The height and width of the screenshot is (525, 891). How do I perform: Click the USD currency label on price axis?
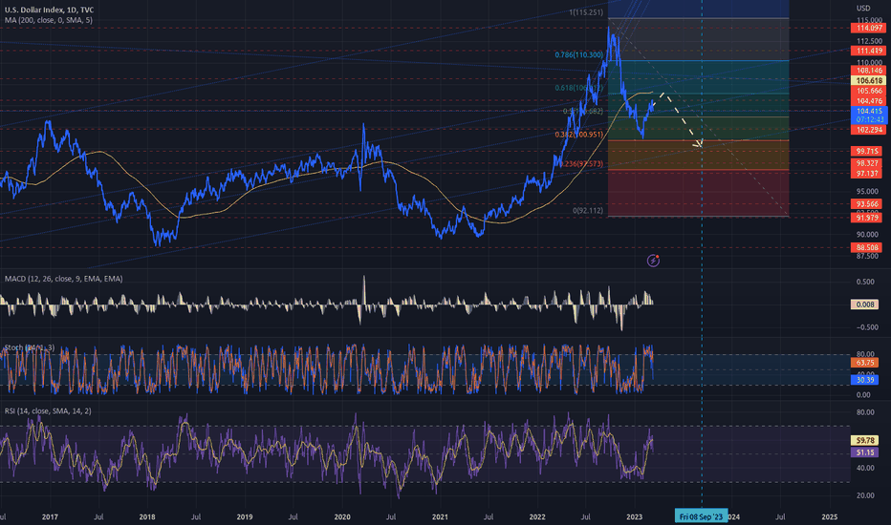(863, 8)
